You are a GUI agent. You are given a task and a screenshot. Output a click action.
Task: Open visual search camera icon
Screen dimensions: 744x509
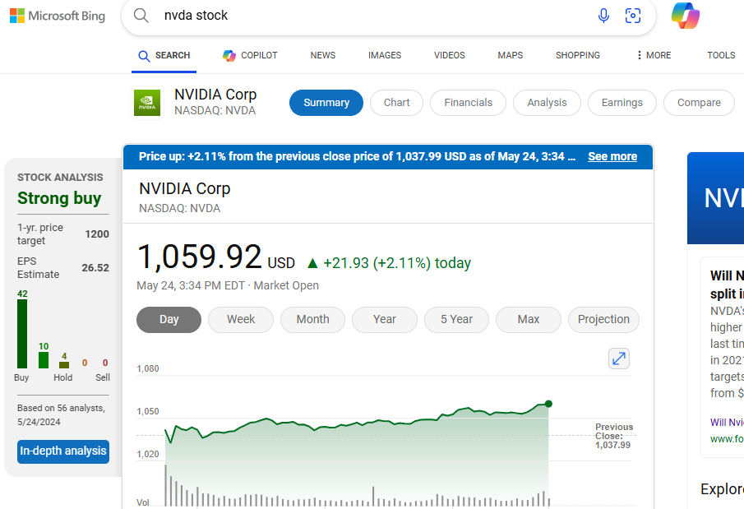click(632, 16)
